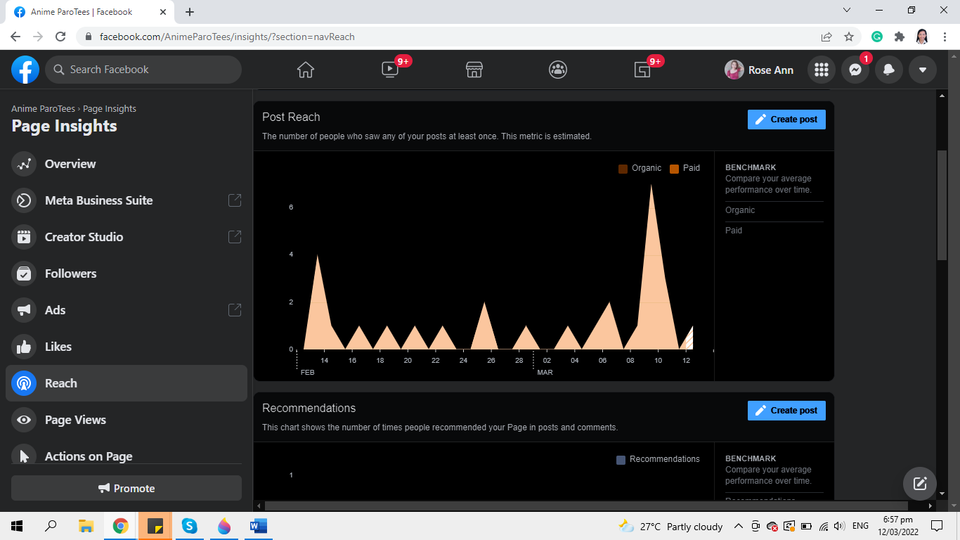The height and width of the screenshot is (540, 960).
Task: Open the Chrome three-dot menu
Action: pos(945,37)
